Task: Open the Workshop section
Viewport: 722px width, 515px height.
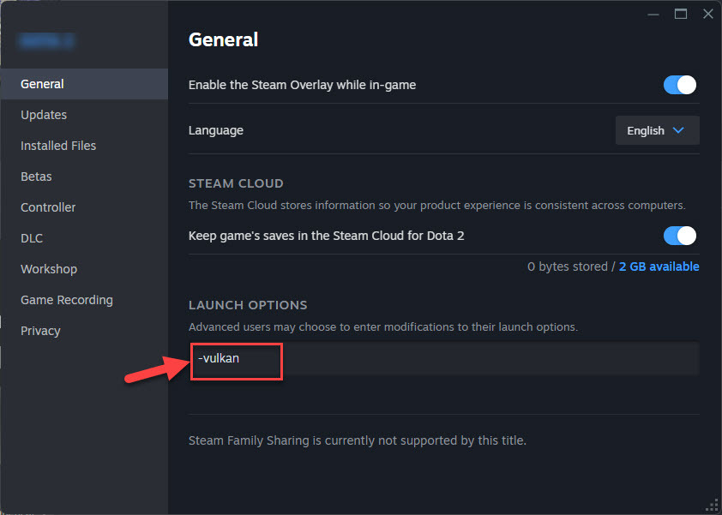Action: 49,269
